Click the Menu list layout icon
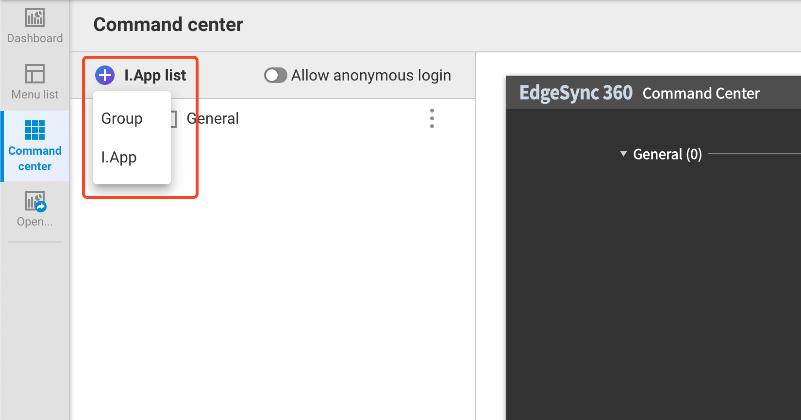 pyautogui.click(x=35, y=74)
